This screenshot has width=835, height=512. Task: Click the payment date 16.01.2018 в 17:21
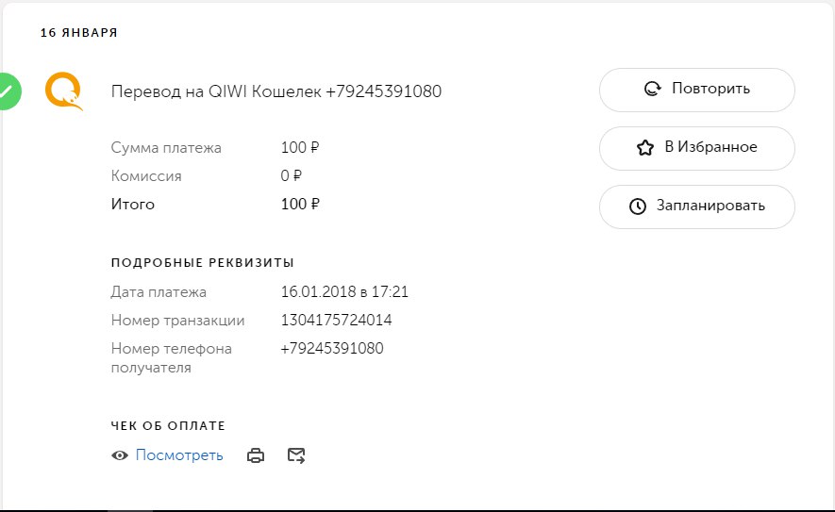(344, 292)
